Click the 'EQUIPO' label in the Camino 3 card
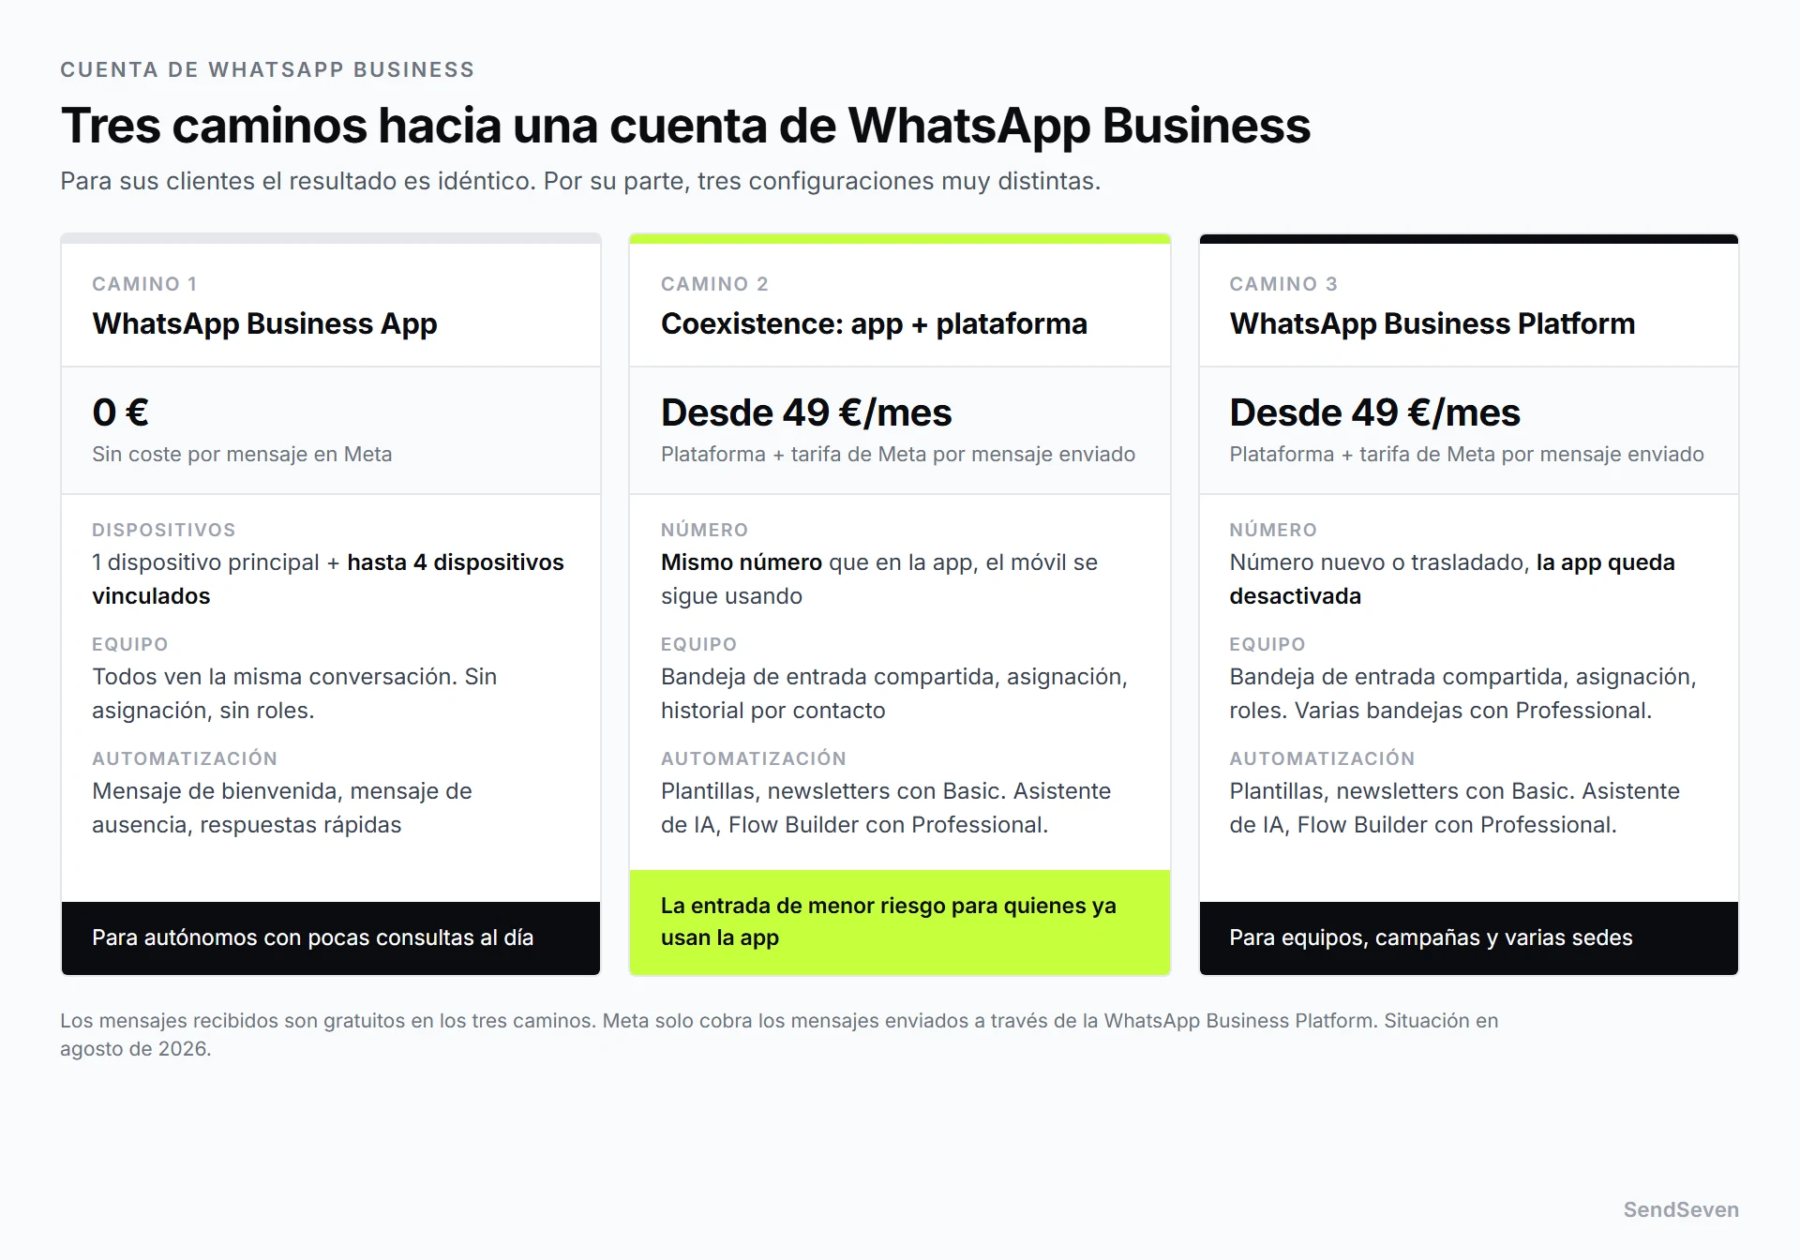1800x1260 pixels. pyautogui.click(x=1267, y=644)
